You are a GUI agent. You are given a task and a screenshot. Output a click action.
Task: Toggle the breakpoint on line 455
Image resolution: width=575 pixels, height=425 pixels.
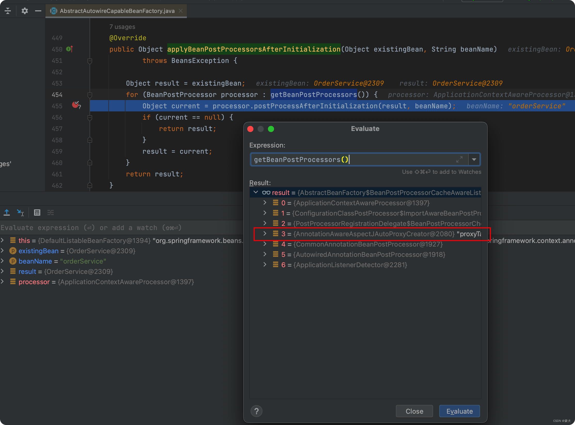coord(76,105)
